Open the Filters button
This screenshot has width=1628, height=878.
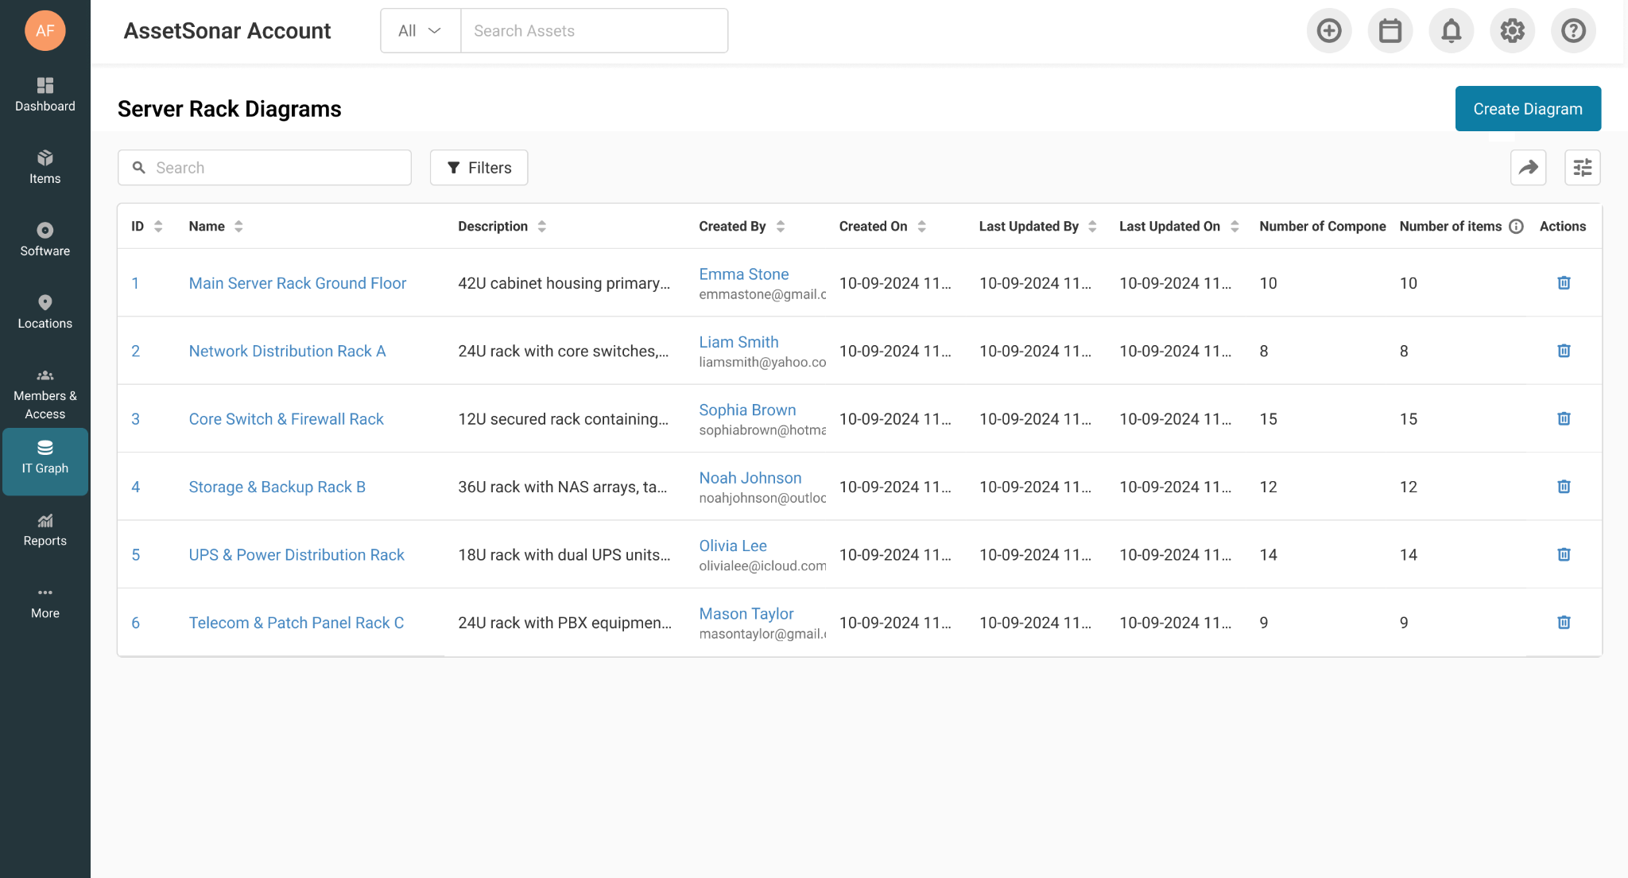pyautogui.click(x=479, y=168)
